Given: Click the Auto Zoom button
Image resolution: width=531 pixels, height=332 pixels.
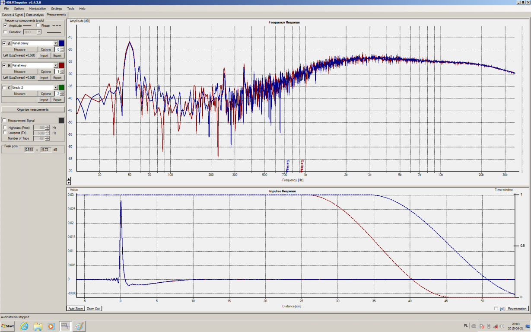Looking at the screenshot, I should click(76, 309).
